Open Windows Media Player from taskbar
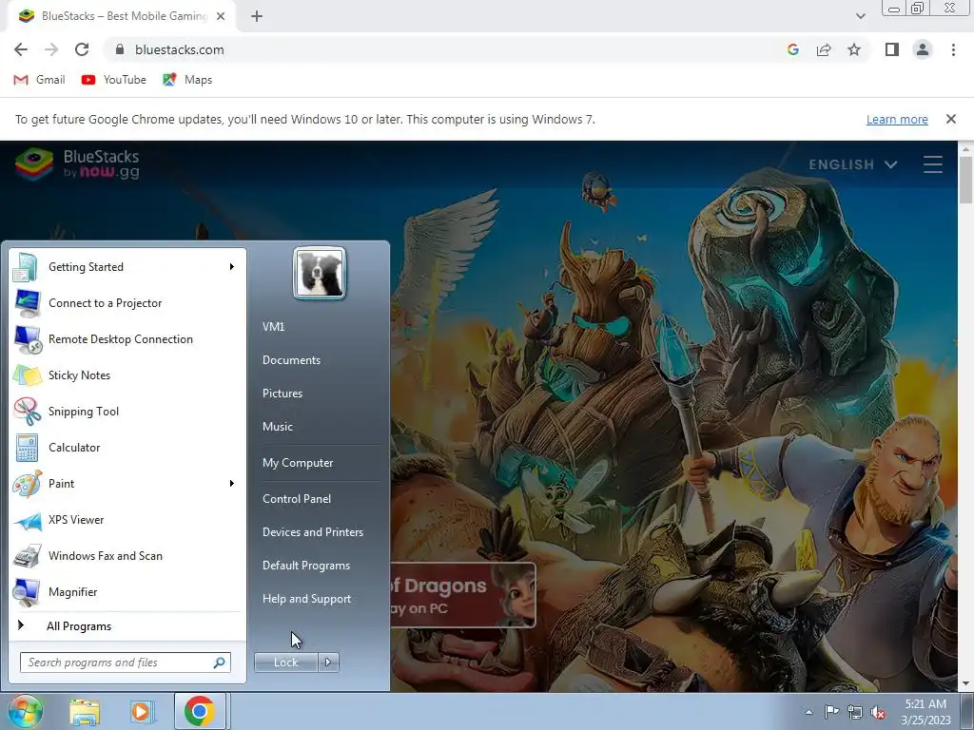Image resolution: width=974 pixels, height=730 pixels. click(142, 711)
